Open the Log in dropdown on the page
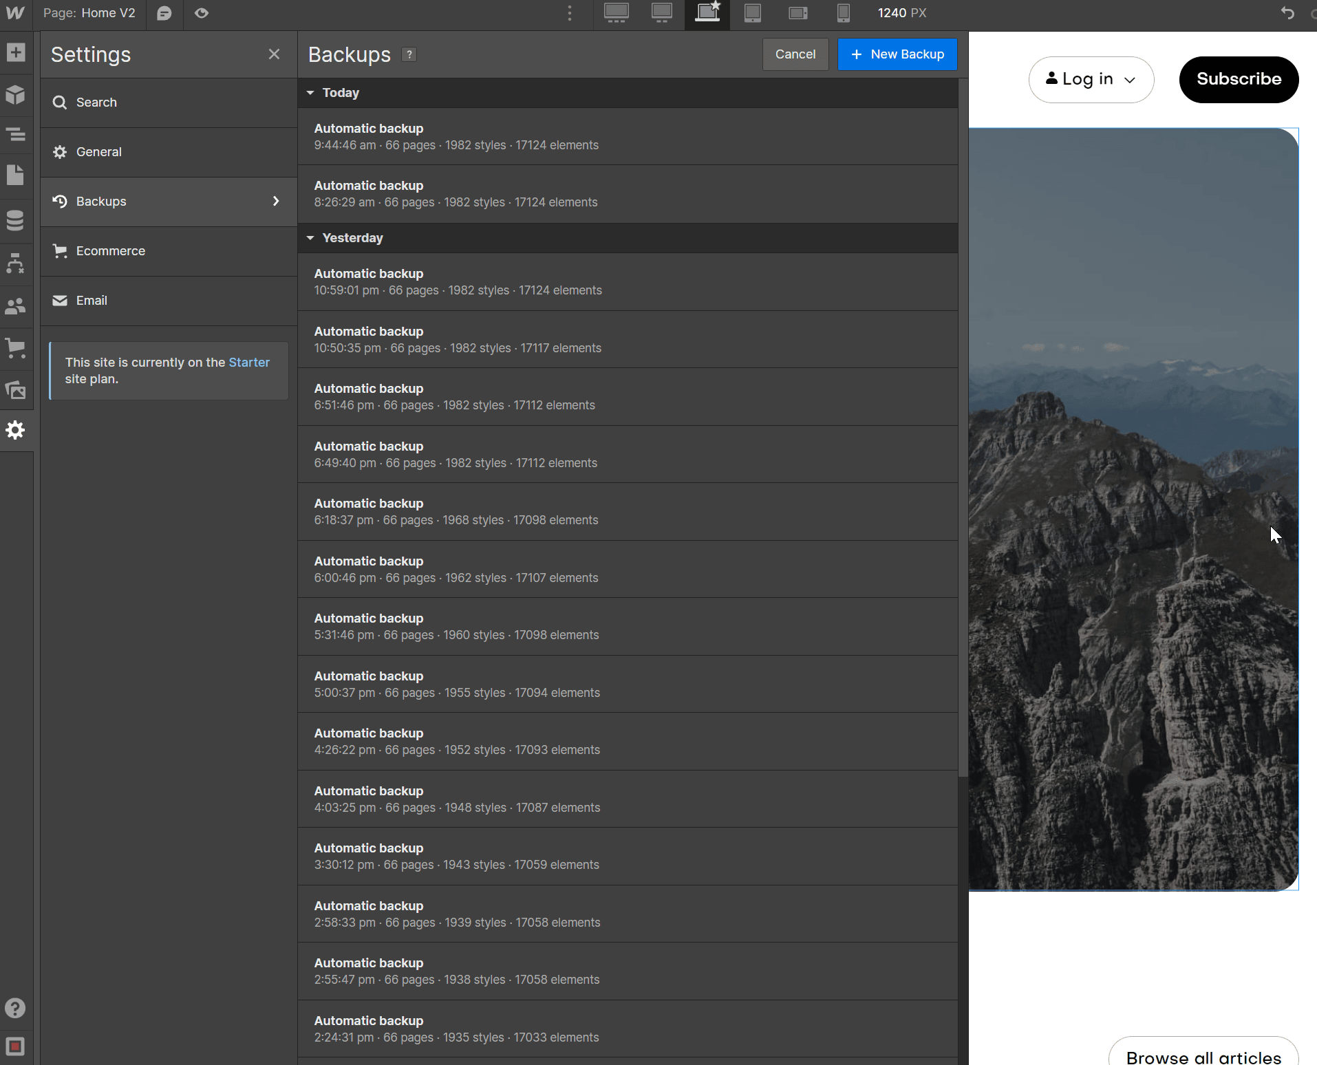The width and height of the screenshot is (1317, 1065). [x=1091, y=79]
